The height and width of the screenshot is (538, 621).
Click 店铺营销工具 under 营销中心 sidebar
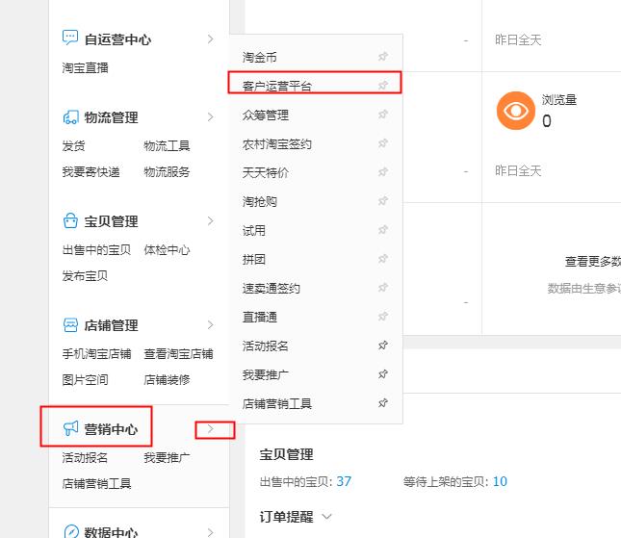click(96, 483)
